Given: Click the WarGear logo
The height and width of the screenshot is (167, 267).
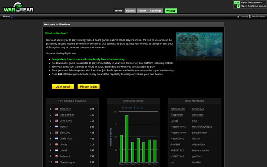Looking at the screenshot, I should click(x=19, y=7).
